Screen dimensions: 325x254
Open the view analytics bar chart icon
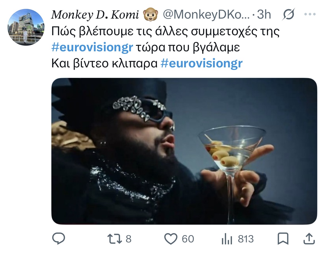pos(227,239)
